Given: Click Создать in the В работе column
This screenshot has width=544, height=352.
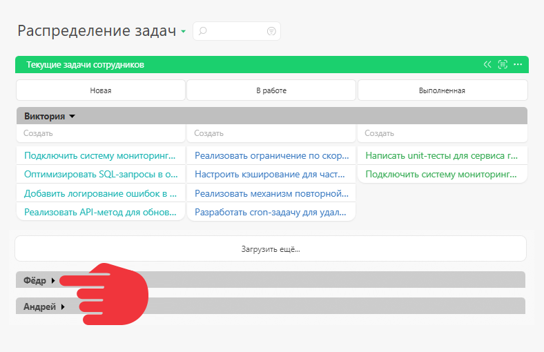Looking at the screenshot, I should pos(271,133).
